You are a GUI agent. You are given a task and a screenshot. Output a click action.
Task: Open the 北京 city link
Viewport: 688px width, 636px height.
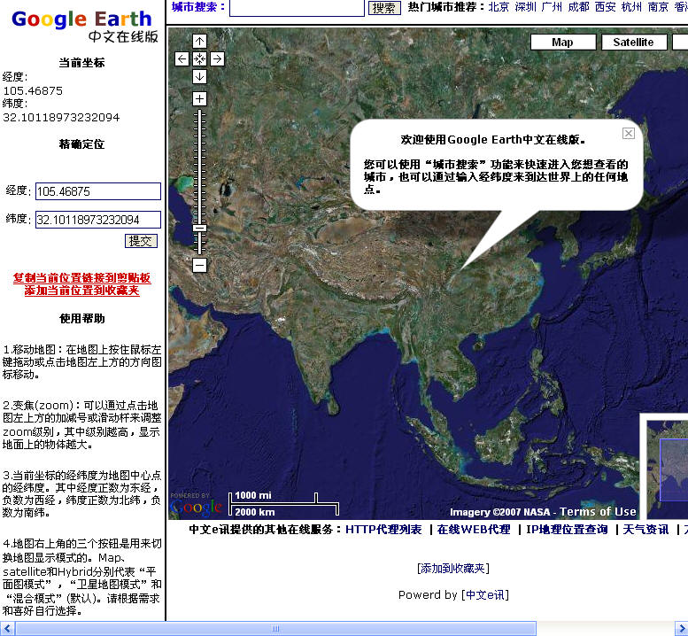tap(499, 7)
